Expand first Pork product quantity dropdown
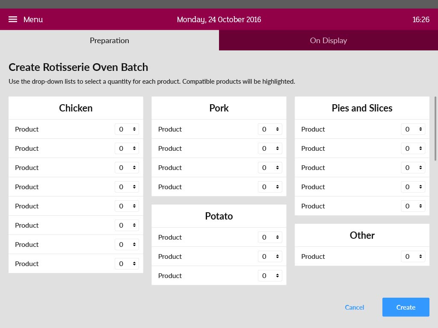The width and height of the screenshot is (438, 328). (x=270, y=129)
